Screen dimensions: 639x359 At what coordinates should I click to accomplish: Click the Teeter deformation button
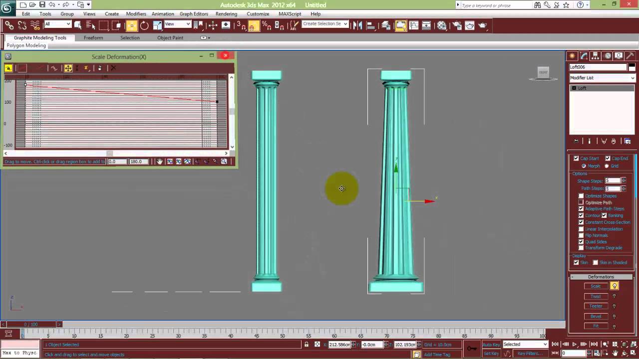(596, 306)
